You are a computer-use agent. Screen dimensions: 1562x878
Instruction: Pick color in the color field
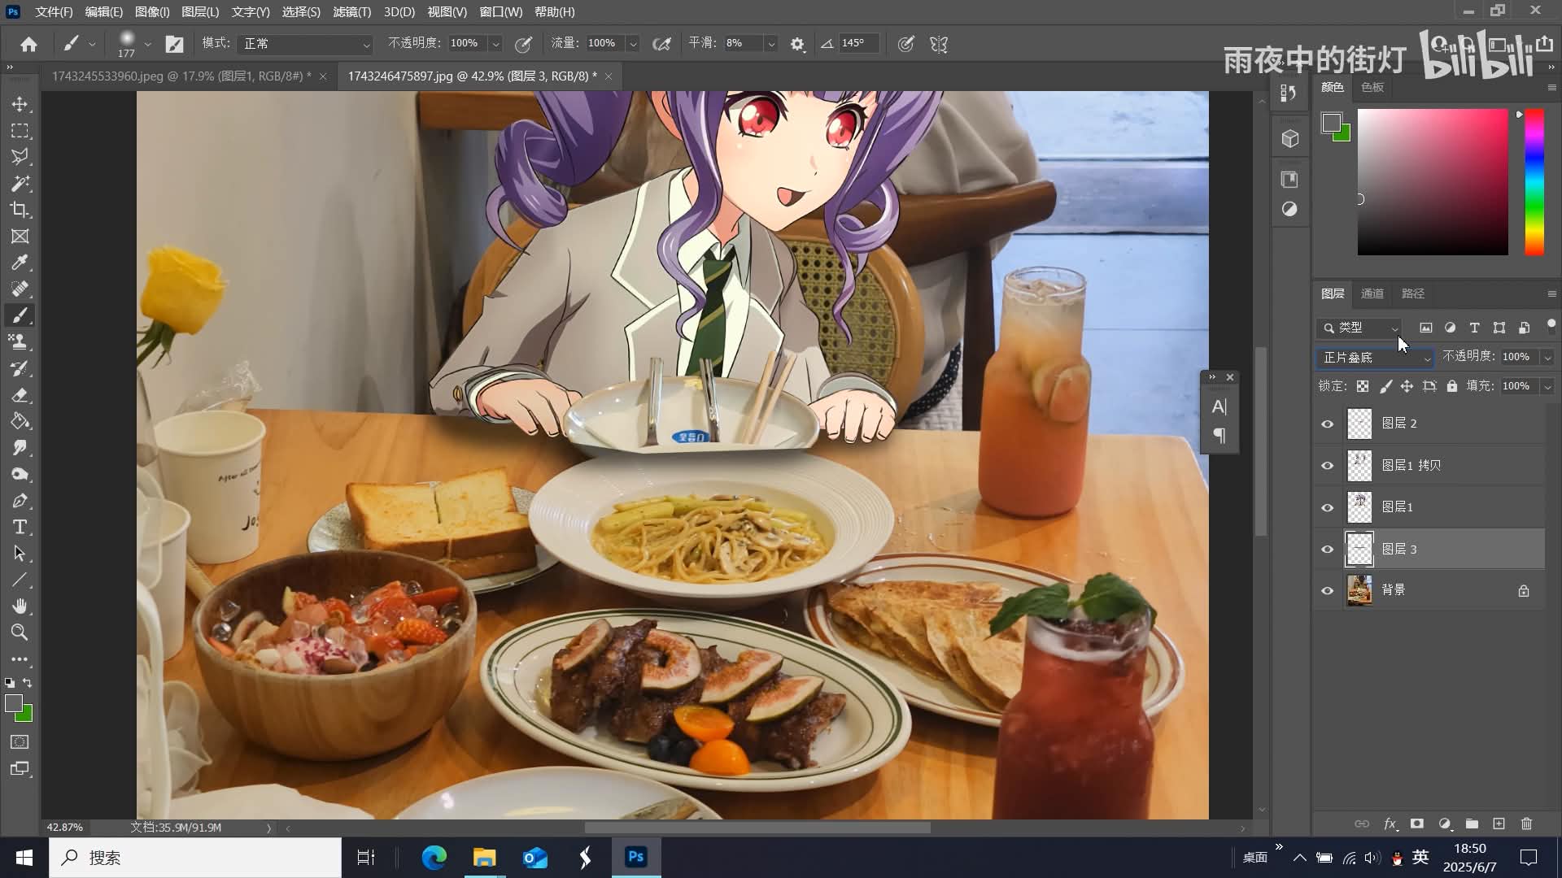[x=1433, y=182]
